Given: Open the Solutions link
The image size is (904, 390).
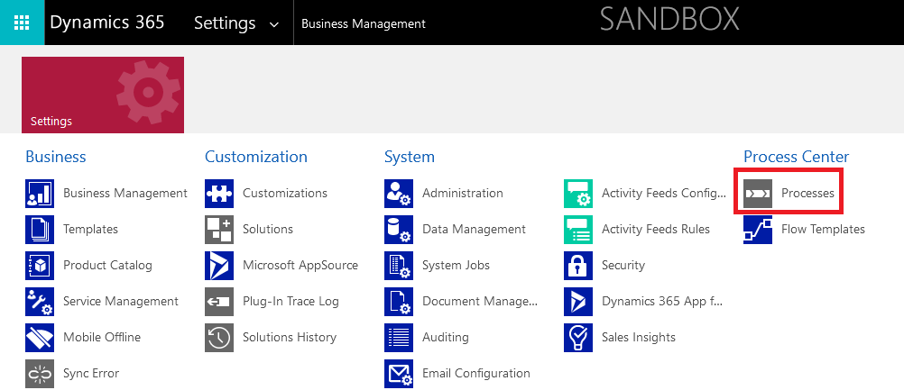Looking at the screenshot, I should [x=268, y=230].
